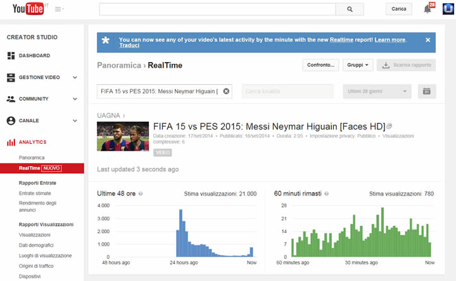Viewport: 456px width, 281px height.
Task: Open the Gruppi dropdown
Action: [358, 65]
